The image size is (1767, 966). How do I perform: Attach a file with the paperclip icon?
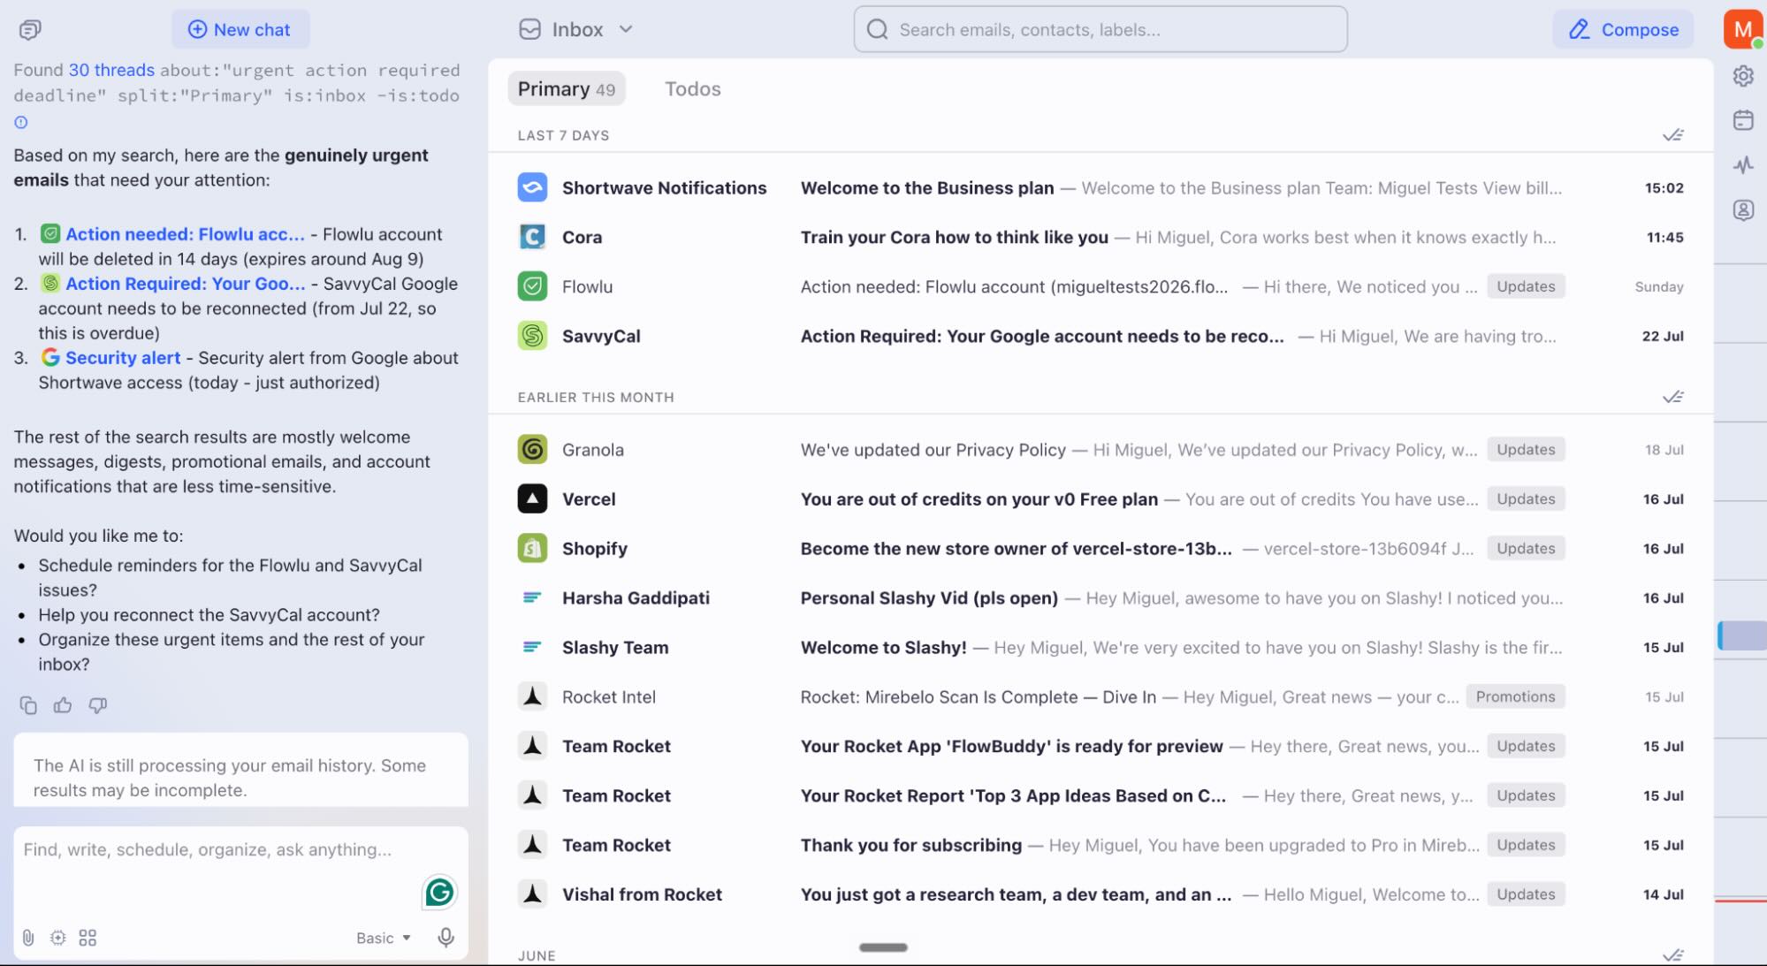(x=28, y=938)
